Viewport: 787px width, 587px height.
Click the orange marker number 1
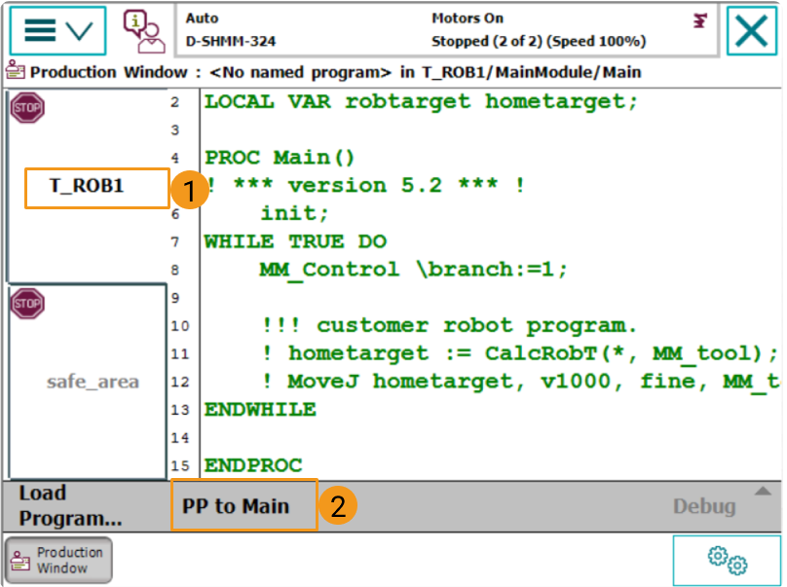tap(190, 190)
